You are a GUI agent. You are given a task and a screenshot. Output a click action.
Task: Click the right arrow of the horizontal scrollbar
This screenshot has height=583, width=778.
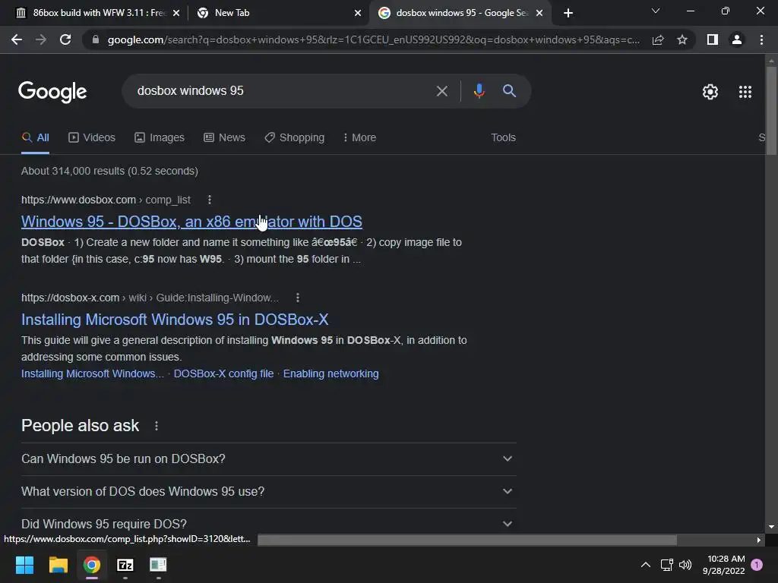(x=759, y=540)
